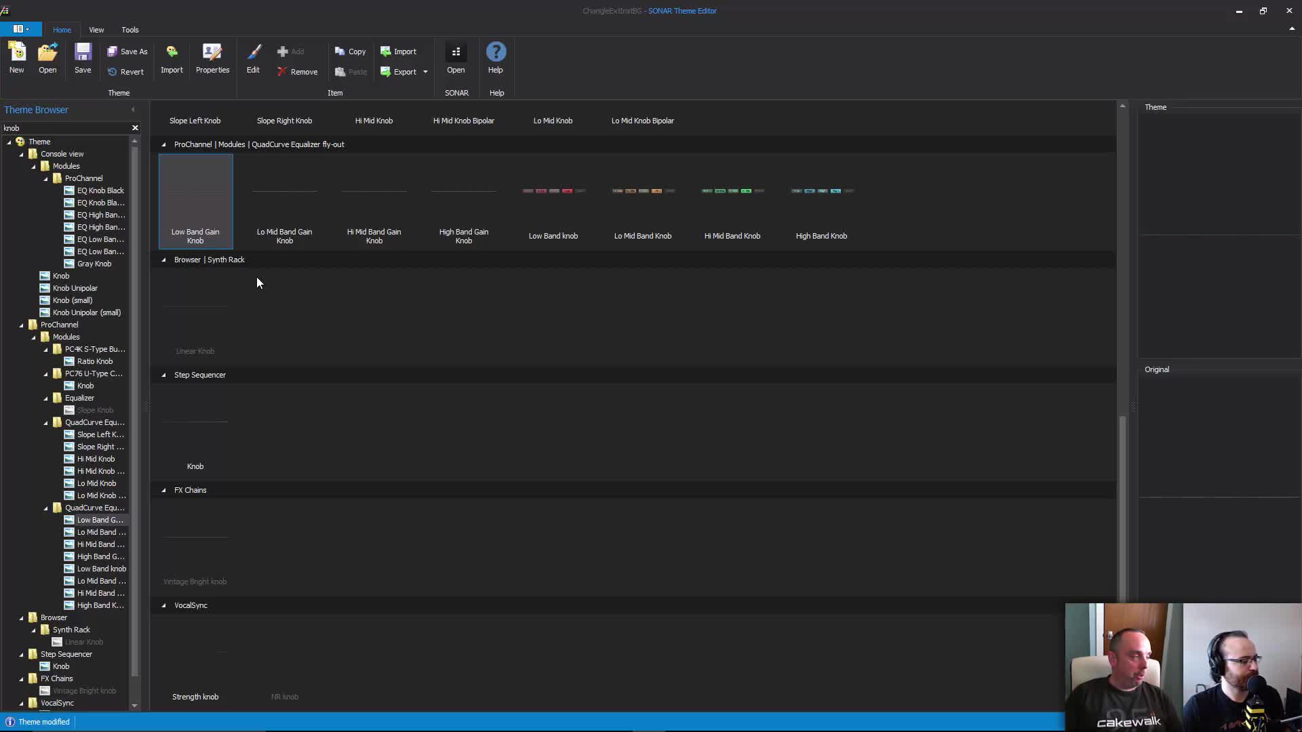
Task: Select the Edit brush icon
Action: [x=253, y=53]
